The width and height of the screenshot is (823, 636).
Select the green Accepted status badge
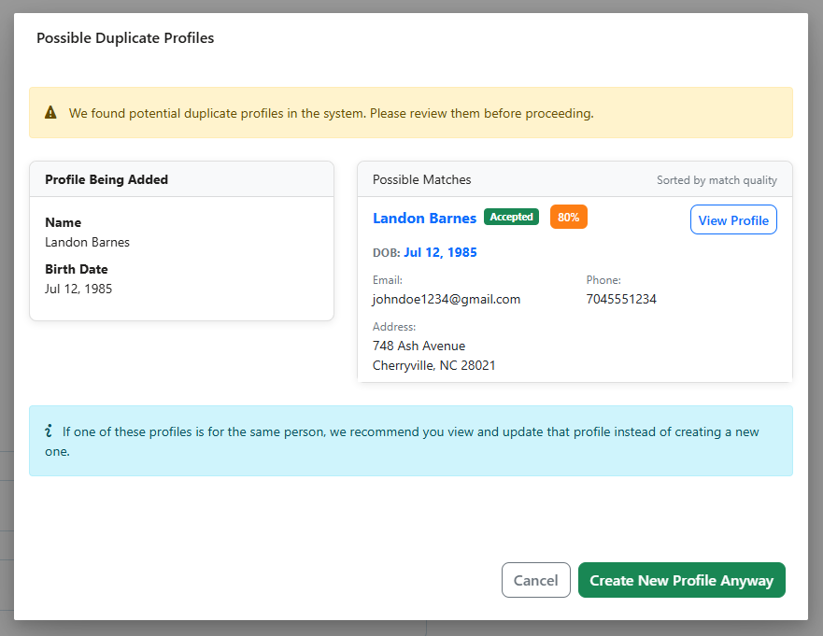tap(511, 217)
